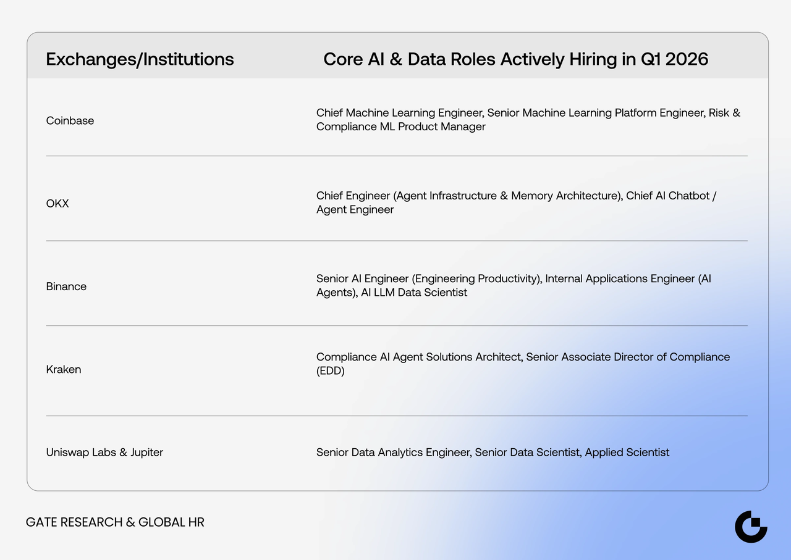The image size is (791, 560).
Task: Click the Senior Data Analytics Engineer text
Action: tap(393, 452)
